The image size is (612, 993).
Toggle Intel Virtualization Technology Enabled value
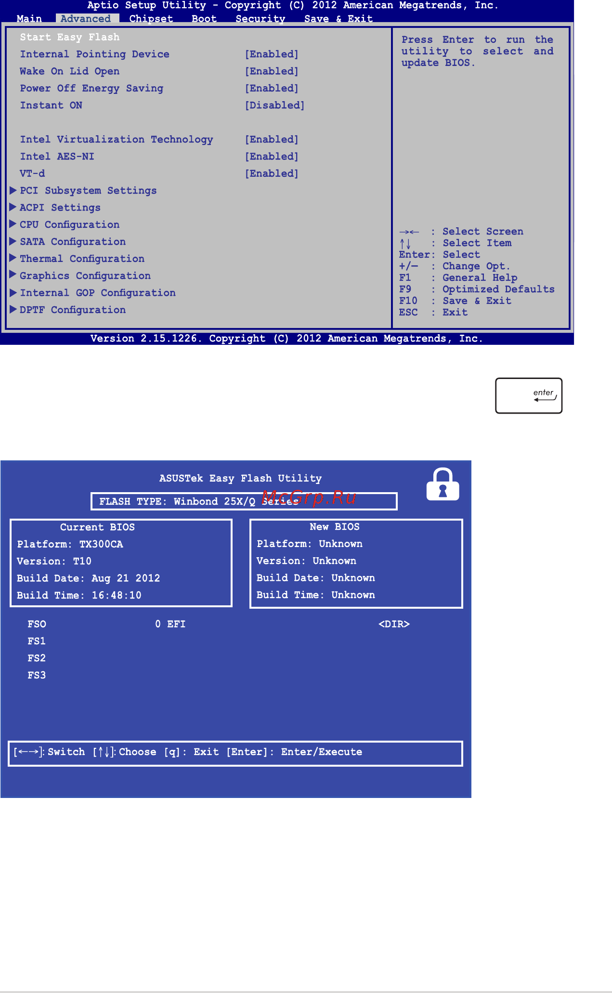coord(272,139)
